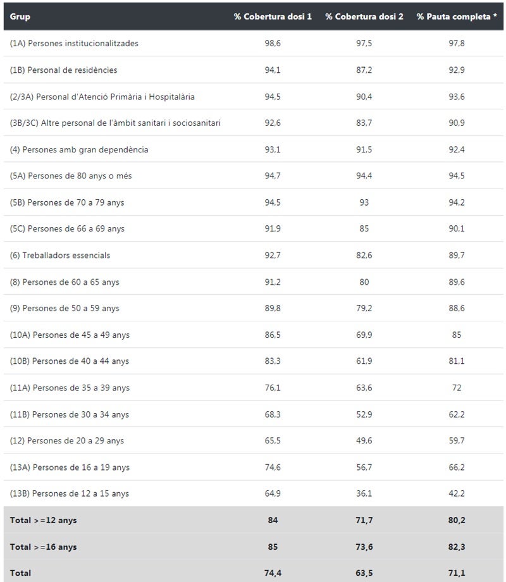The width and height of the screenshot is (506, 582).
Task: Select the Treballadors essencials row label
Action: coord(60,256)
